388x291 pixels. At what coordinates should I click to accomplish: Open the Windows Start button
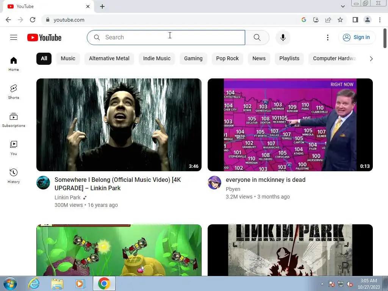(x=10, y=283)
